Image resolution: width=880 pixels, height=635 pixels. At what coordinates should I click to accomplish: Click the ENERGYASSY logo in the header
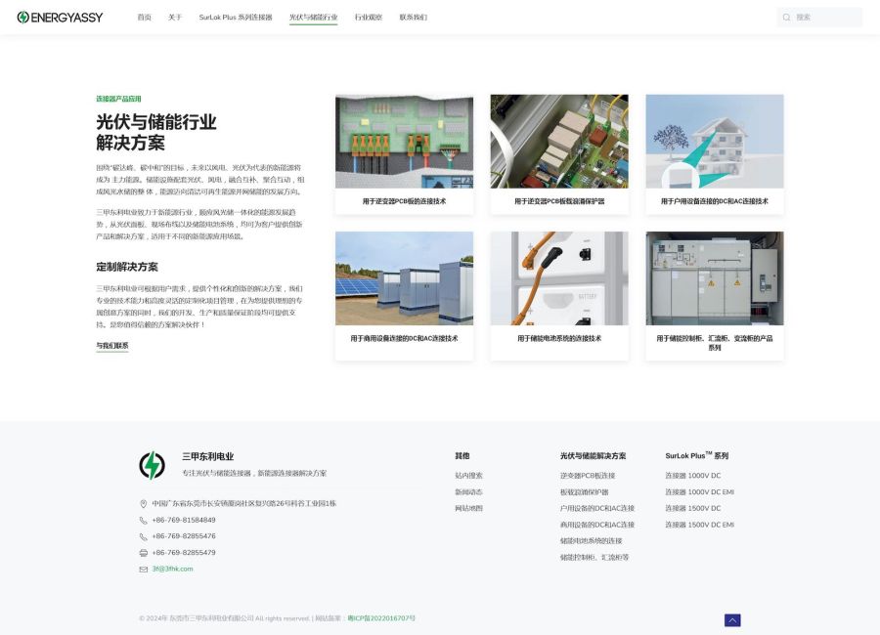pyautogui.click(x=61, y=17)
